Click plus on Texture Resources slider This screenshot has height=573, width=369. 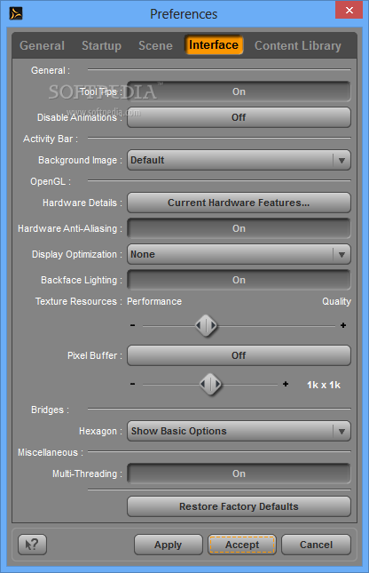[343, 325]
